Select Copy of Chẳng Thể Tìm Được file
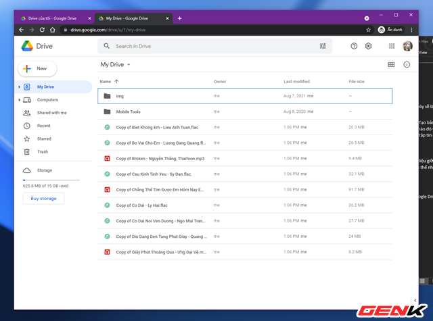Screen dimensions: 433x321 245,190
